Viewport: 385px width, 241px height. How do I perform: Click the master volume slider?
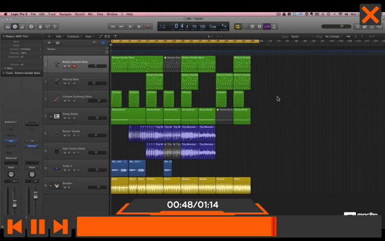point(336,27)
